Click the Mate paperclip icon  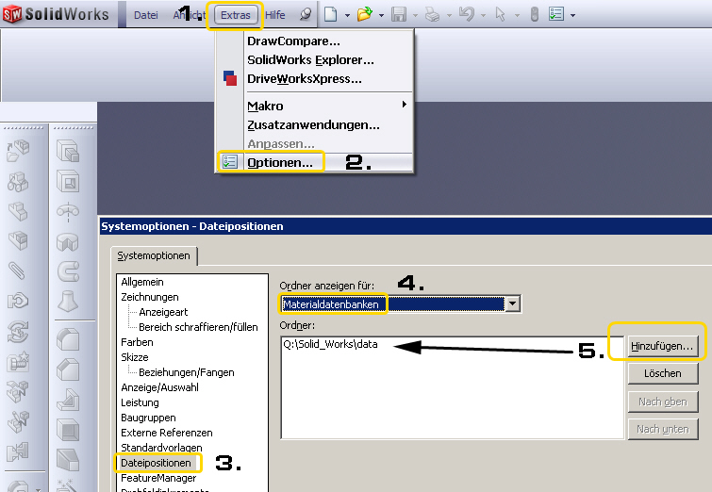17,271
